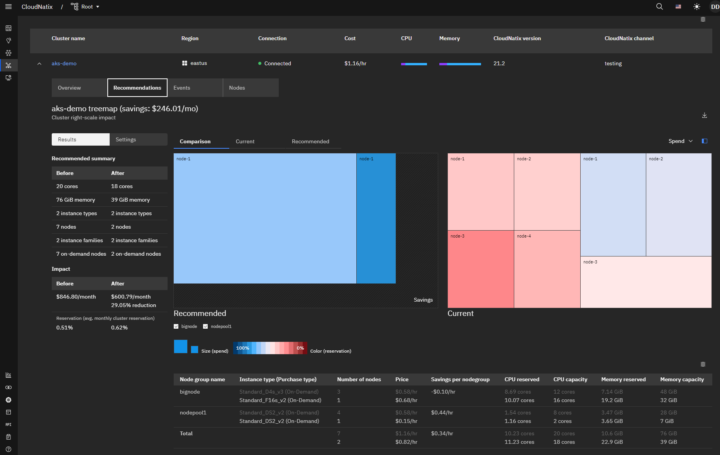Open the aks-demo cluster link
Image resolution: width=720 pixels, height=455 pixels.
pos(64,63)
